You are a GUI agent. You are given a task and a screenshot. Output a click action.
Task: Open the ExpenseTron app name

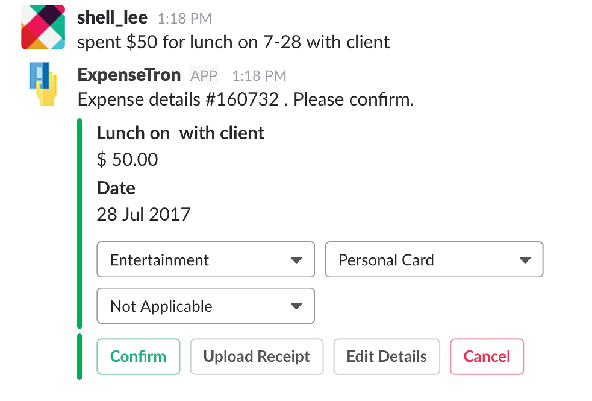point(129,74)
